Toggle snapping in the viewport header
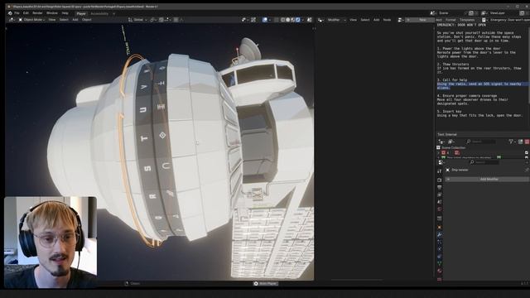This screenshot has width=530, height=298. tap(161, 20)
